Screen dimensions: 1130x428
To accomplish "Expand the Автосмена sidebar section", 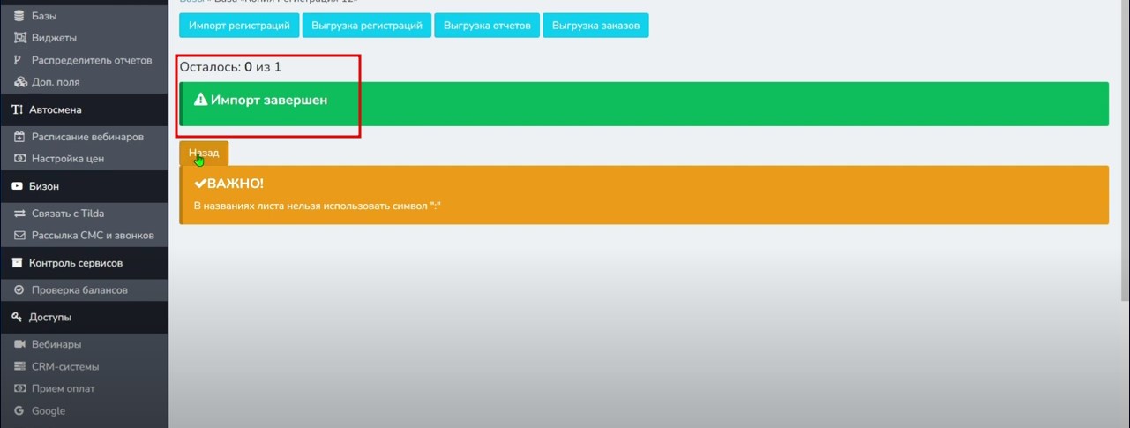I will (x=56, y=110).
